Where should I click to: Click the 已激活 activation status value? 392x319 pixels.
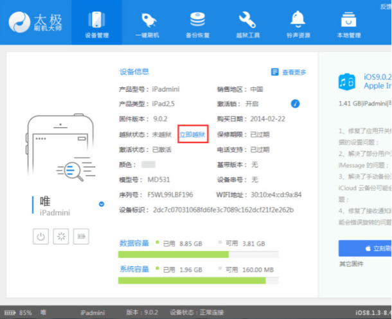pos(162,150)
